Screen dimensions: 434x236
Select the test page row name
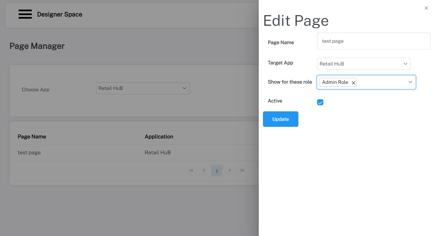[x=29, y=153]
